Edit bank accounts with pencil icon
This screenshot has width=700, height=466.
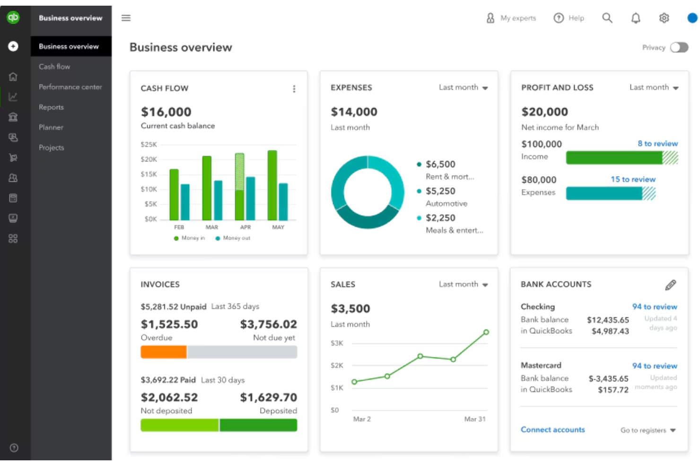tap(670, 285)
